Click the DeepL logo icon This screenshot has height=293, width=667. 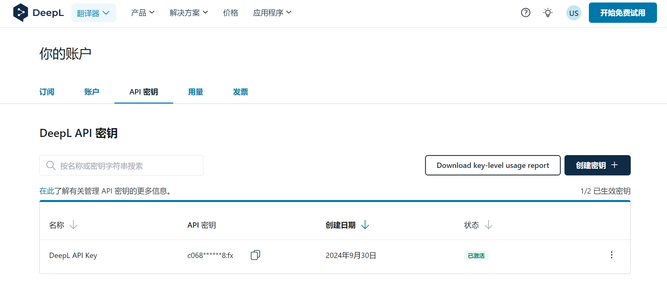tap(21, 13)
